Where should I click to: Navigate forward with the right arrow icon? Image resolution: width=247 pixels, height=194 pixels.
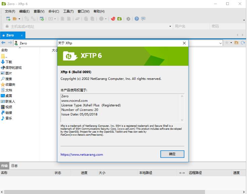click(10, 43)
